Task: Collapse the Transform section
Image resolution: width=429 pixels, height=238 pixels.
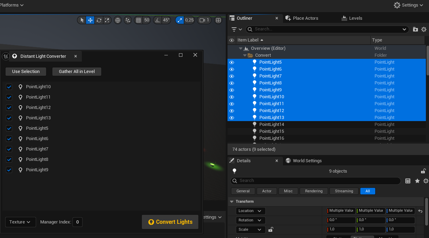Action: tap(232, 201)
